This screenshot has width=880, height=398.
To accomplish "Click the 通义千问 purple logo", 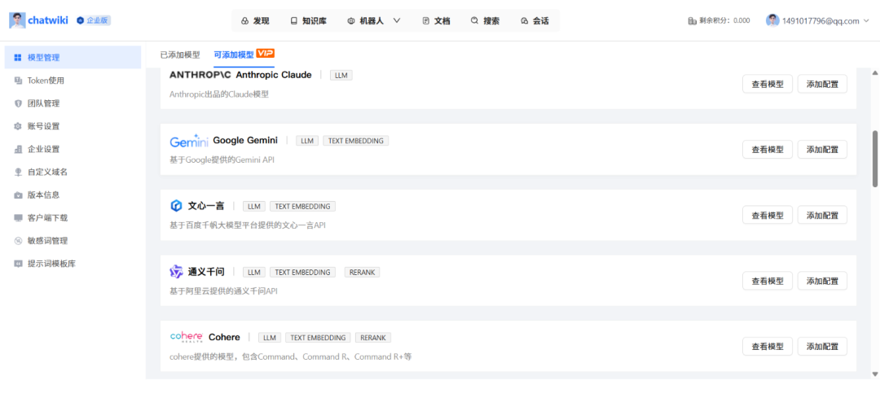I will pyautogui.click(x=176, y=272).
